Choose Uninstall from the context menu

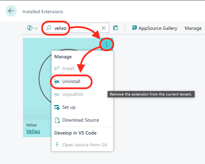(71, 81)
